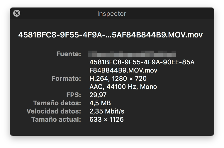Select the 2,35 Mbit/s data rate value
Viewport: 224px width, 148px height.
coord(107,111)
